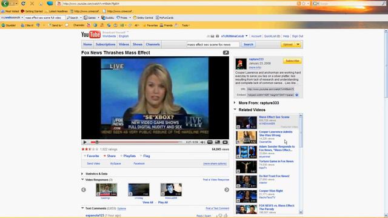Open the StumbleUpon Tools dropdown
The image size is (388, 218).
point(186,25)
